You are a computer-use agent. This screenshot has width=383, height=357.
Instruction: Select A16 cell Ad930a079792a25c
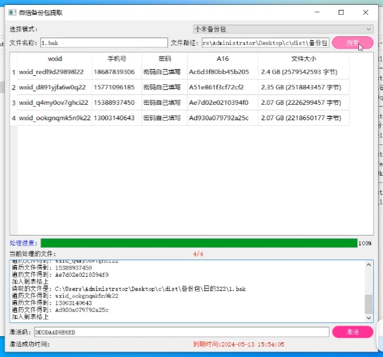coord(223,118)
